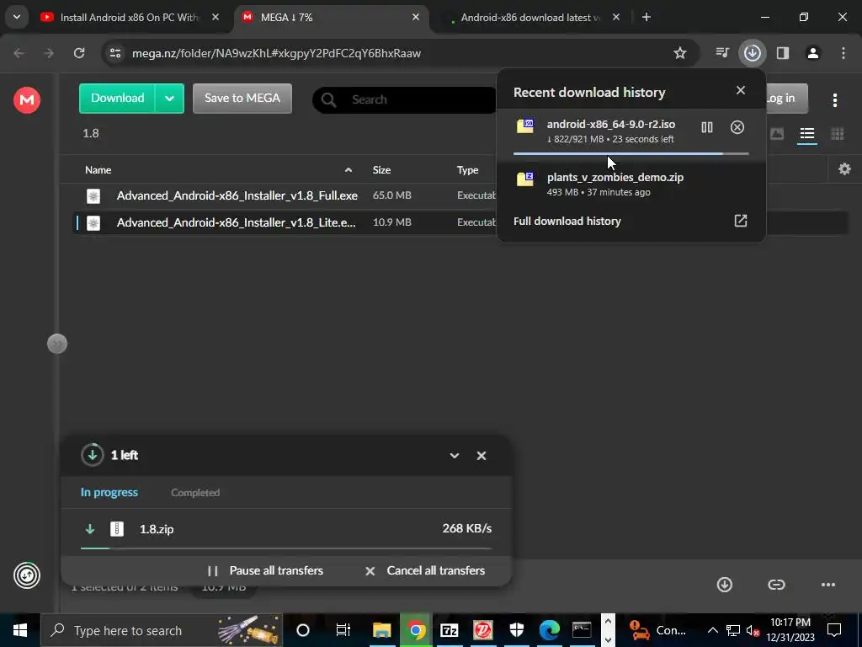Image resolution: width=862 pixels, height=647 pixels.
Task: Click plants_v_zombies_demo.zip download entry
Action: tap(631, 184)
